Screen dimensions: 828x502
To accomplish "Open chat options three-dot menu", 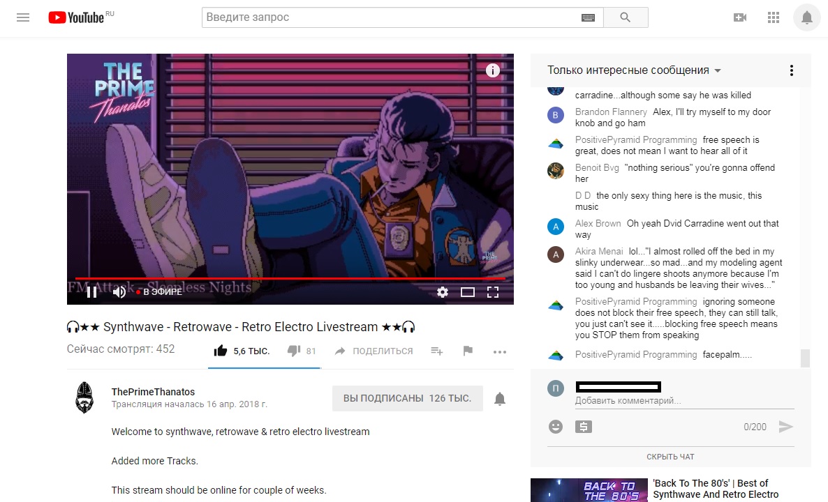I will point(791,70).
